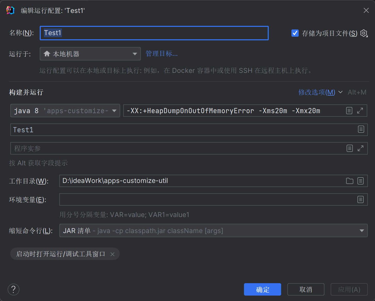Click the 名称(N) label
Image resolution: width=375 pixels, height=301 pixels.
tap(21, 33)
